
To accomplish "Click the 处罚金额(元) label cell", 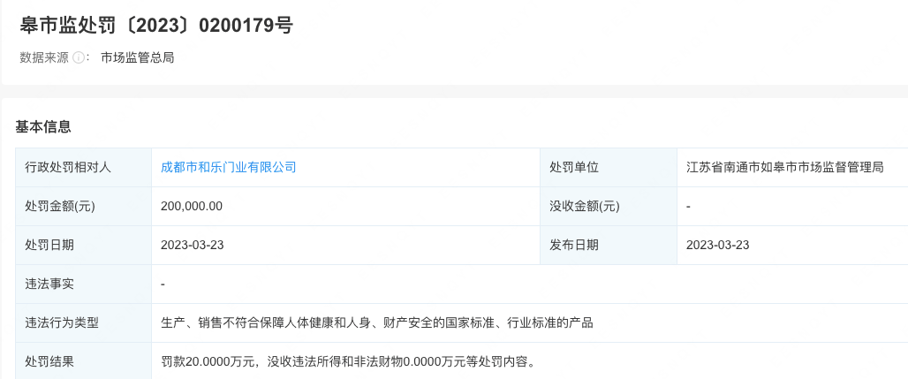I will click(60, 206).
